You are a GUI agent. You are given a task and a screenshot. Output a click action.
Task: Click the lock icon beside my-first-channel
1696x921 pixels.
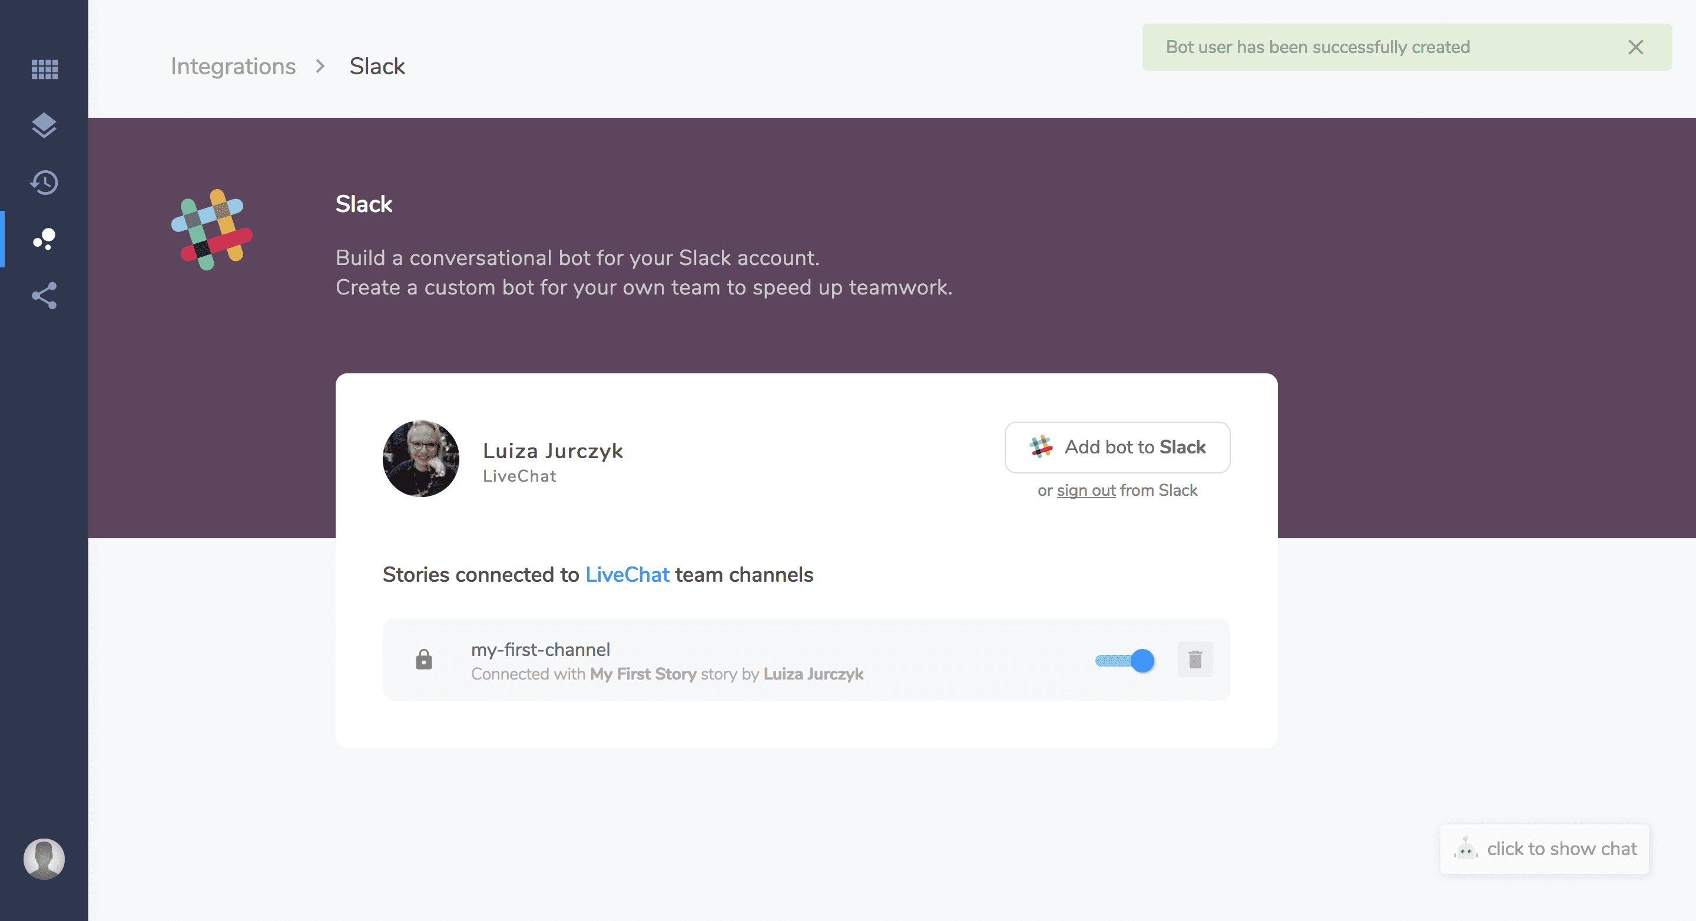424,660
